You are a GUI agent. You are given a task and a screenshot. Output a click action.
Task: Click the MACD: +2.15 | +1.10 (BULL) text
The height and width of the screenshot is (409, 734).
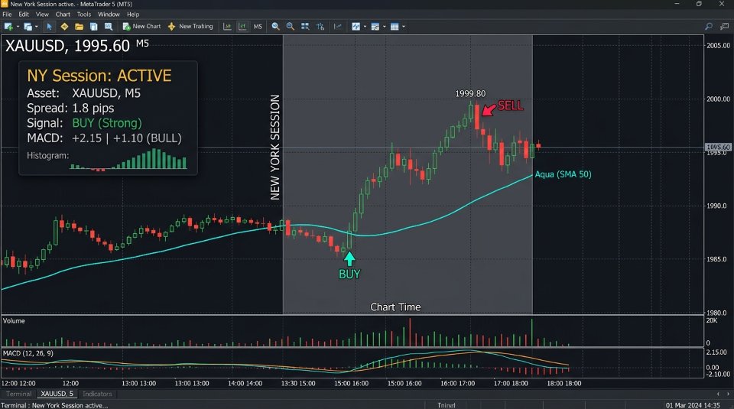click(x=104, y=138)
